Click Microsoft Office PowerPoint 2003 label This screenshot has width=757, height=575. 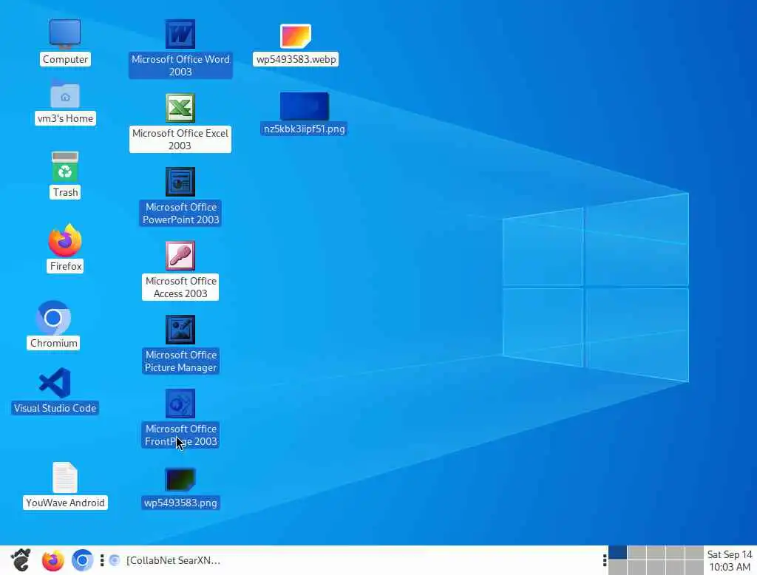(180, 213)
